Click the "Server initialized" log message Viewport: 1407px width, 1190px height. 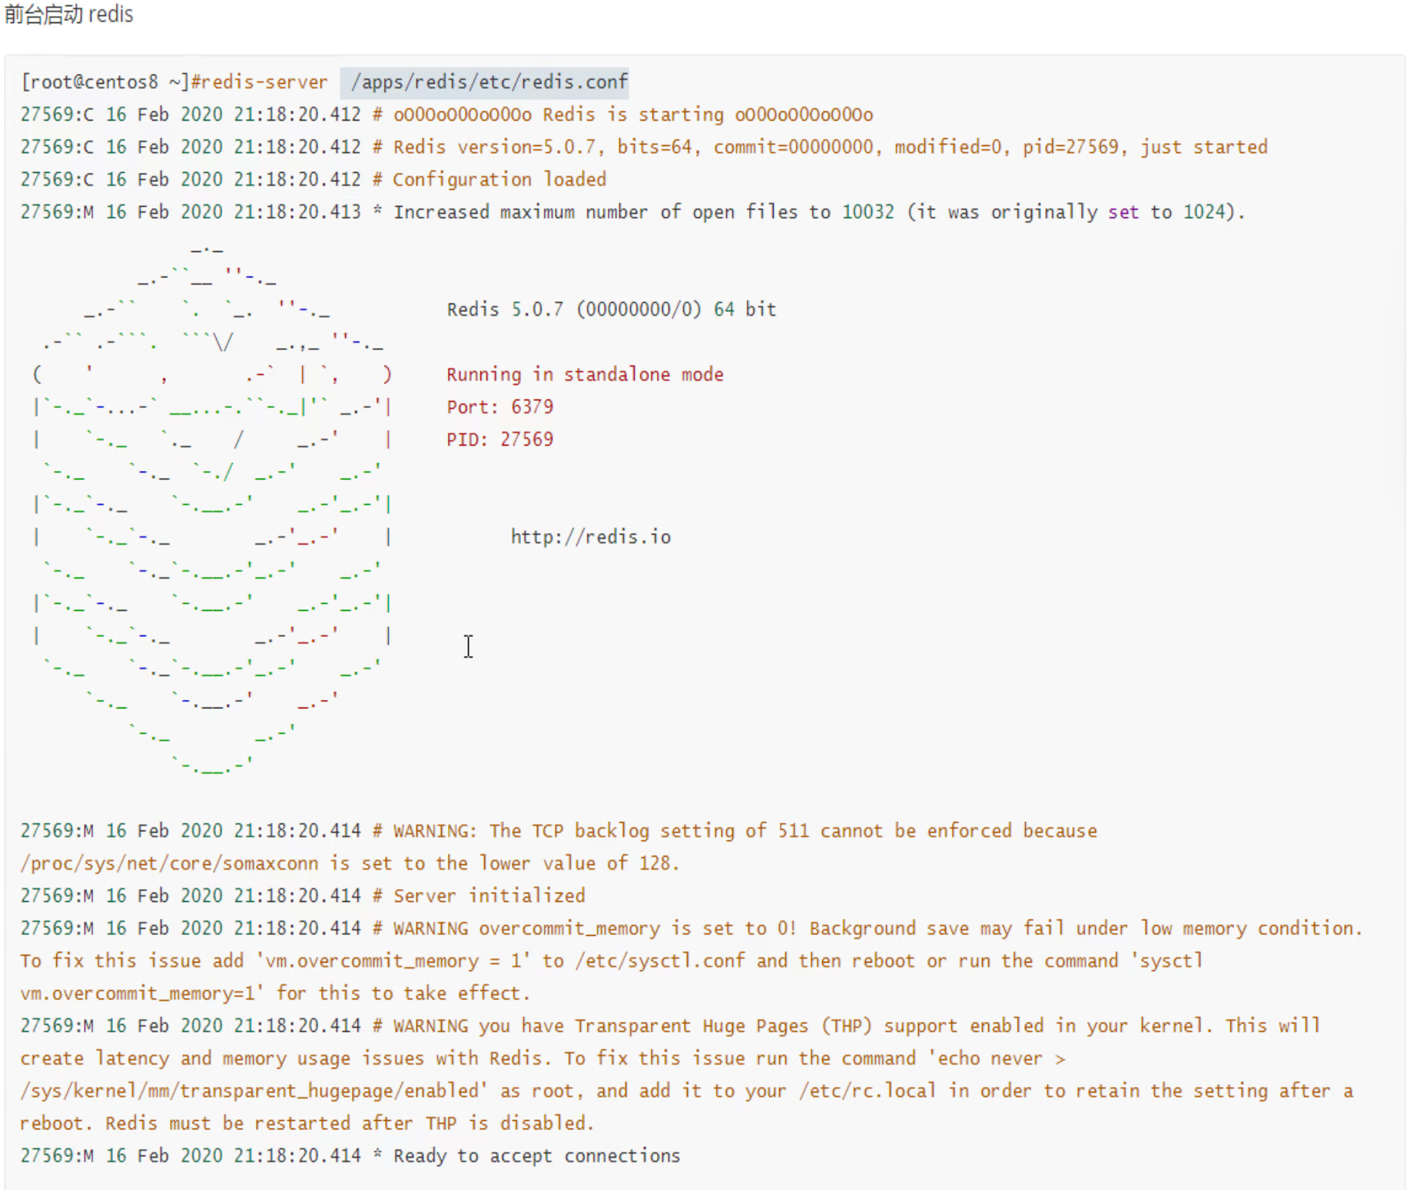489,896
